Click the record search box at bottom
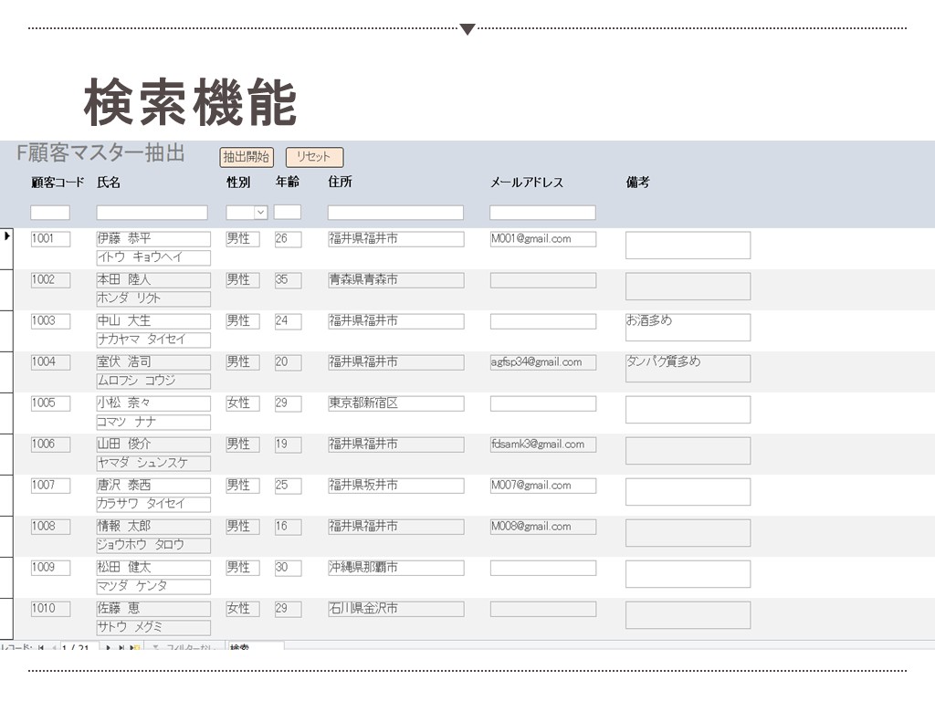Image resolution: width=935 pixels, height=701 pixels. 255,647
